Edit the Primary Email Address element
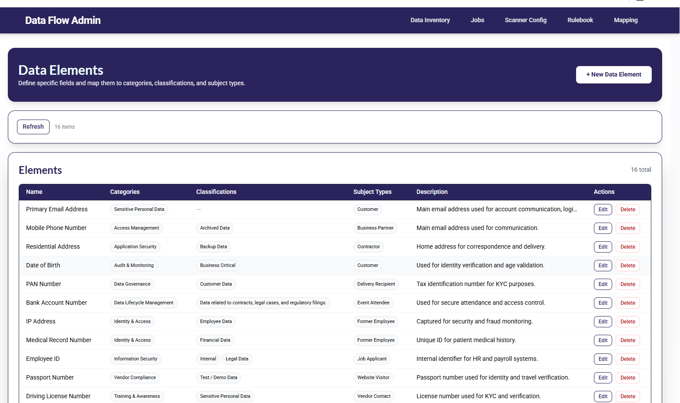680x403 pixels. 603,210
